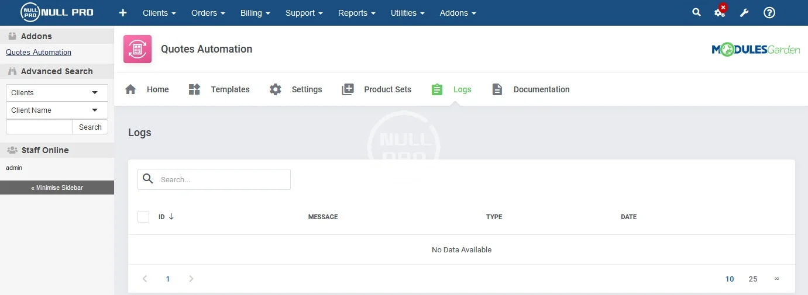The image size is (808, 295).
Task: Click the ModulesGarden logo
Action: (x=755, y=50)
